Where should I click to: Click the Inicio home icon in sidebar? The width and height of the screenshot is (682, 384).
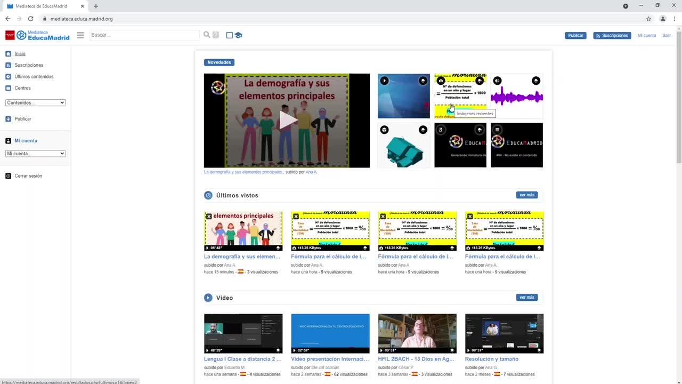8,54
